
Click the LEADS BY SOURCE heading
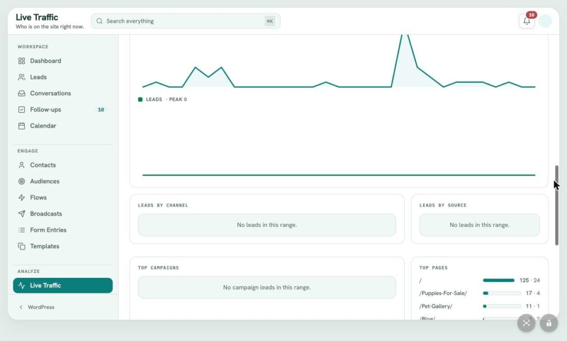pos(442,205)
